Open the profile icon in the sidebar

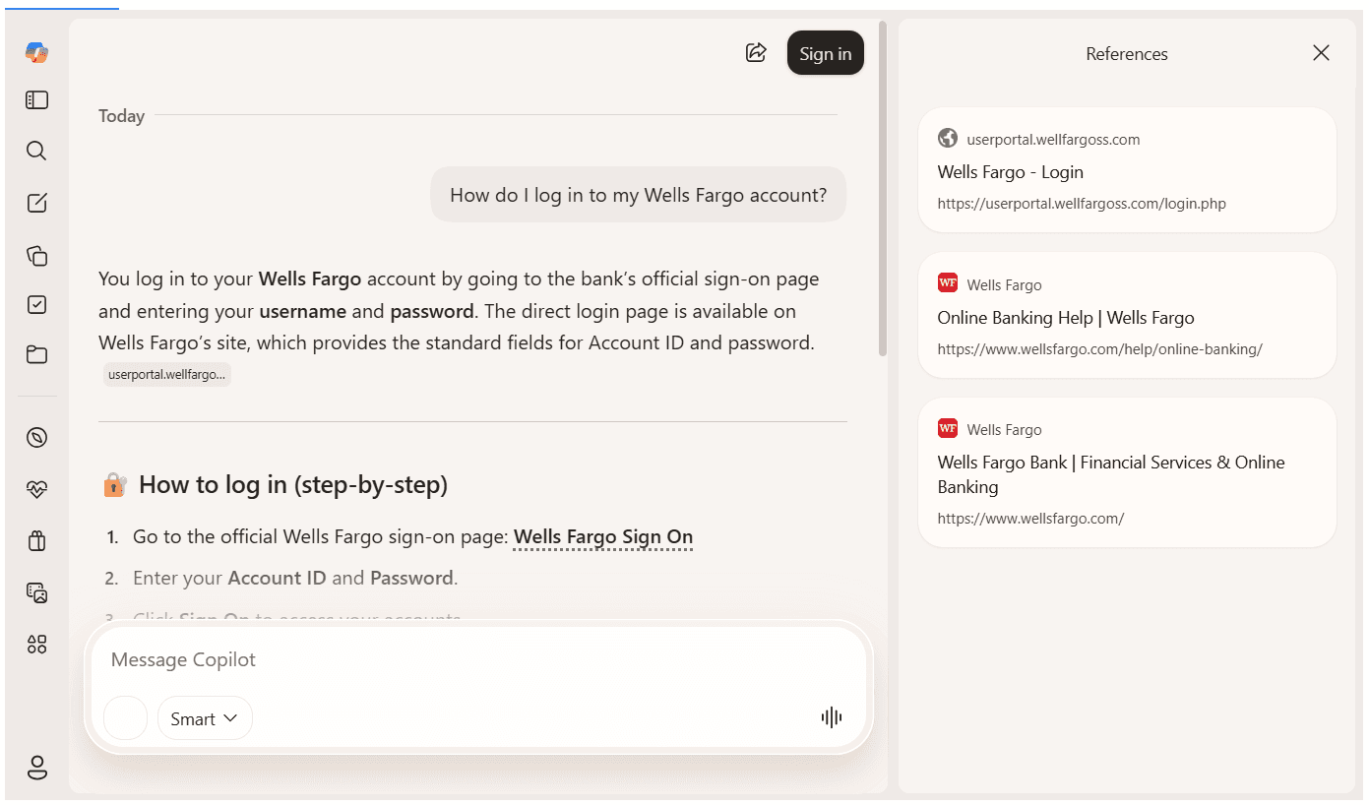[x=36, y=768]
